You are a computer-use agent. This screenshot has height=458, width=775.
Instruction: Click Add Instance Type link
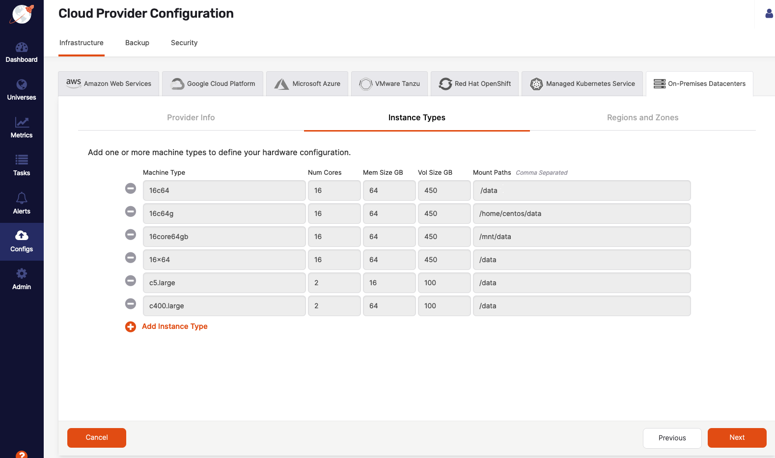[x=174, y=326]
